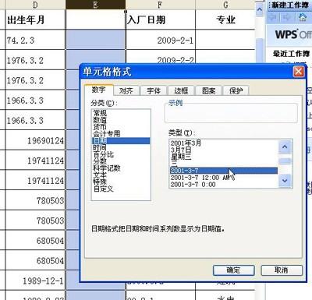Viewport: 312px width, 300px height.
Task: Confirm with the 确定 button
Action: point(233,270)
